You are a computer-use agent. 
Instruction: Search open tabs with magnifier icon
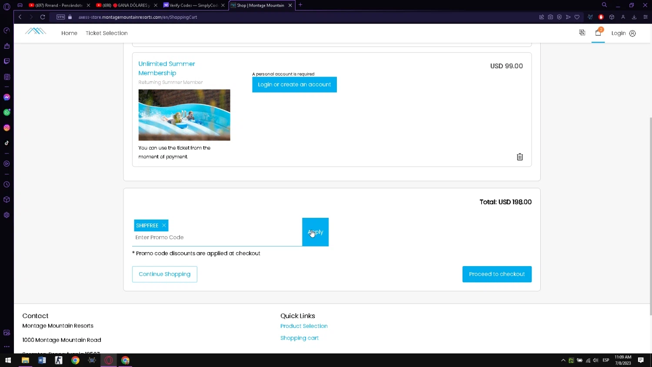tap(604, 5)
